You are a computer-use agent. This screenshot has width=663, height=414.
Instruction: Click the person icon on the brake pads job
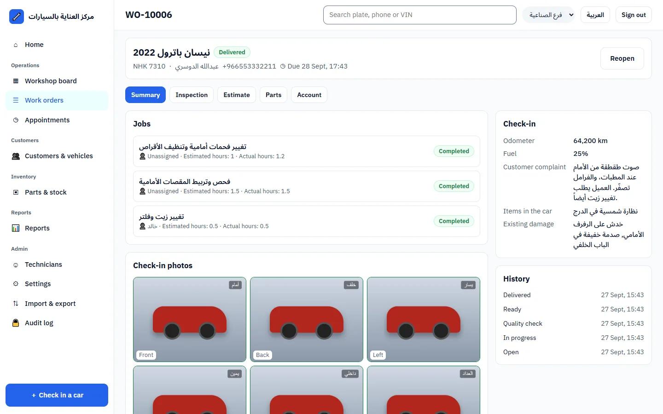(x=143, y=156)
